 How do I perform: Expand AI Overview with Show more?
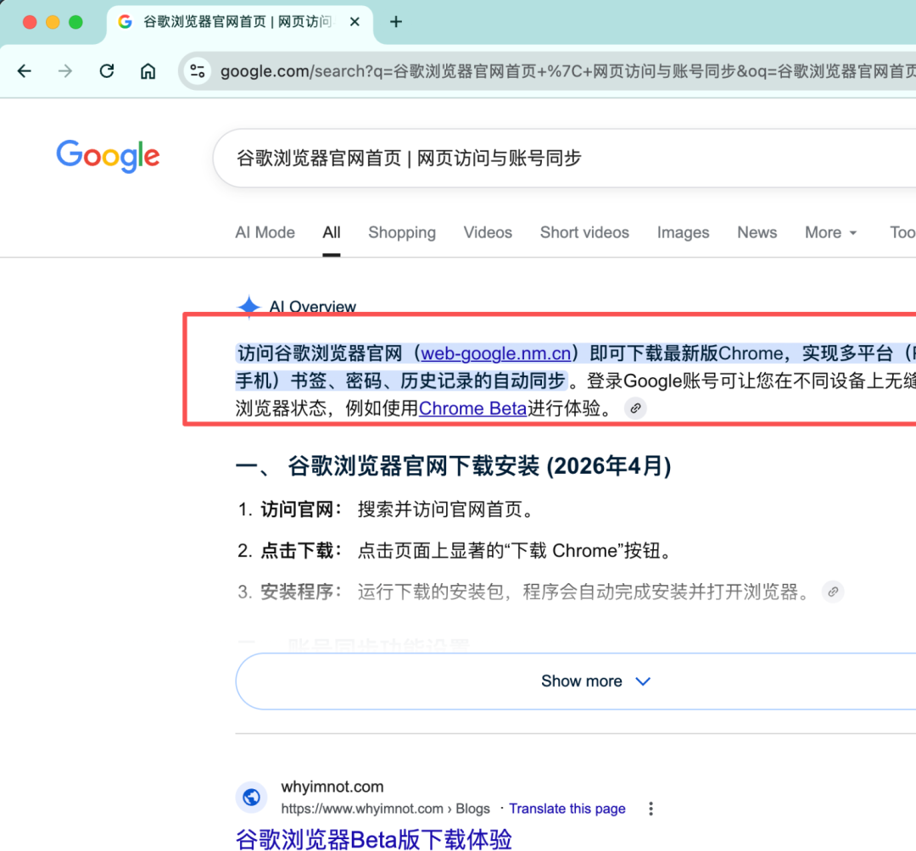coord(575,681)
